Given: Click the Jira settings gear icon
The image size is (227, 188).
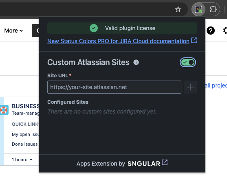Looking at the screenshot, I should click(x=225, y=31).
